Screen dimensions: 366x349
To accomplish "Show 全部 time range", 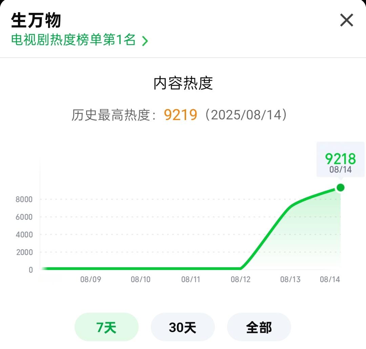I will pyautogui.click(x=259, y=327).
